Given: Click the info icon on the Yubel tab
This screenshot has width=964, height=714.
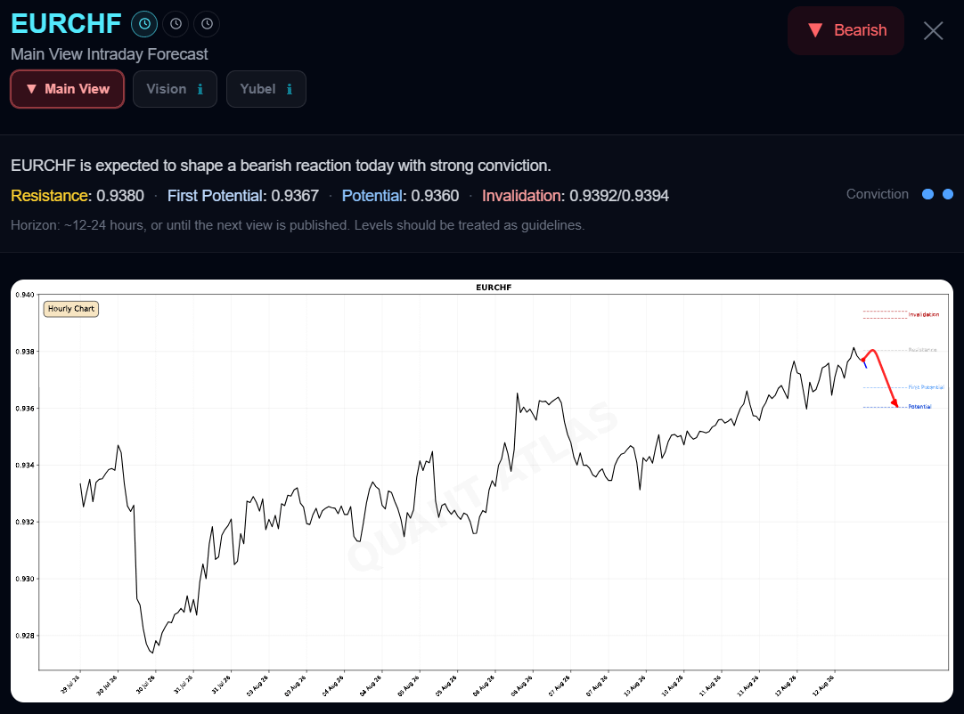Looking at the screenshot, I should tap(289, 90).
